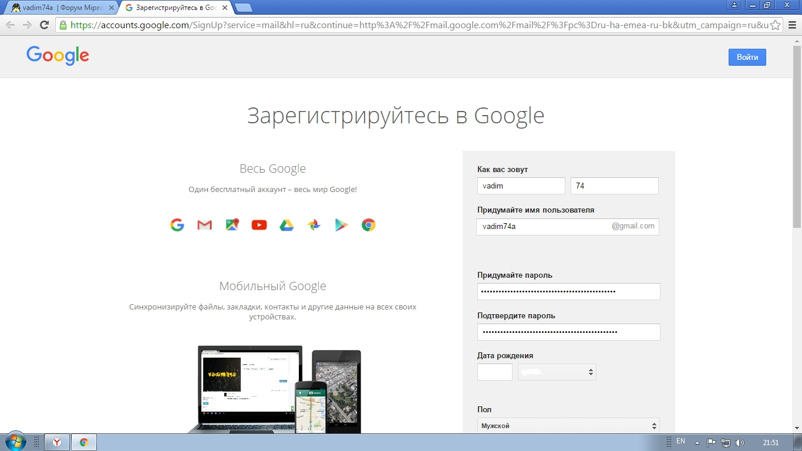Screen dimensions: 802x451
Task: Go back with the browser back arrow
Action: tap(10, 25)
